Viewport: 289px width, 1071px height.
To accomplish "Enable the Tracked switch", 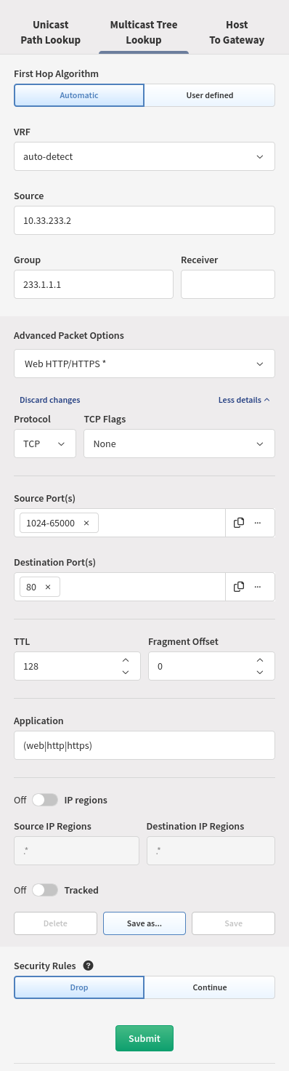I will click(x=45, y=890).
